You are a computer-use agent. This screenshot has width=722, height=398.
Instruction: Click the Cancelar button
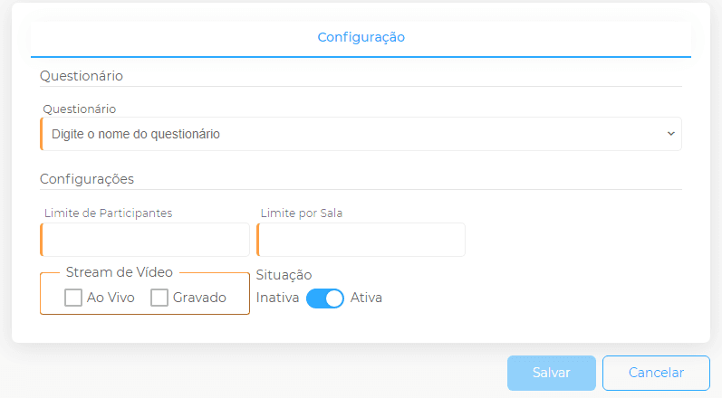(656, 373)
